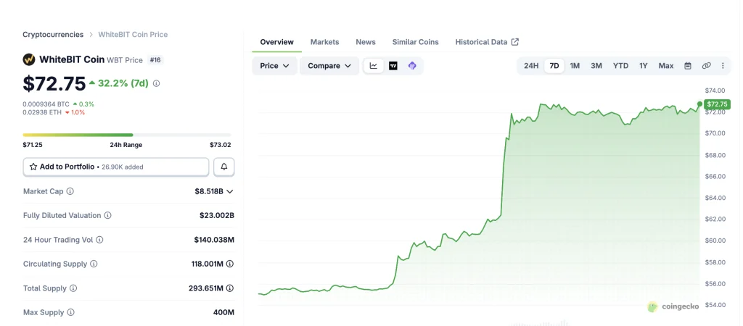Click the $23.002B valuation value

point(216,215)
